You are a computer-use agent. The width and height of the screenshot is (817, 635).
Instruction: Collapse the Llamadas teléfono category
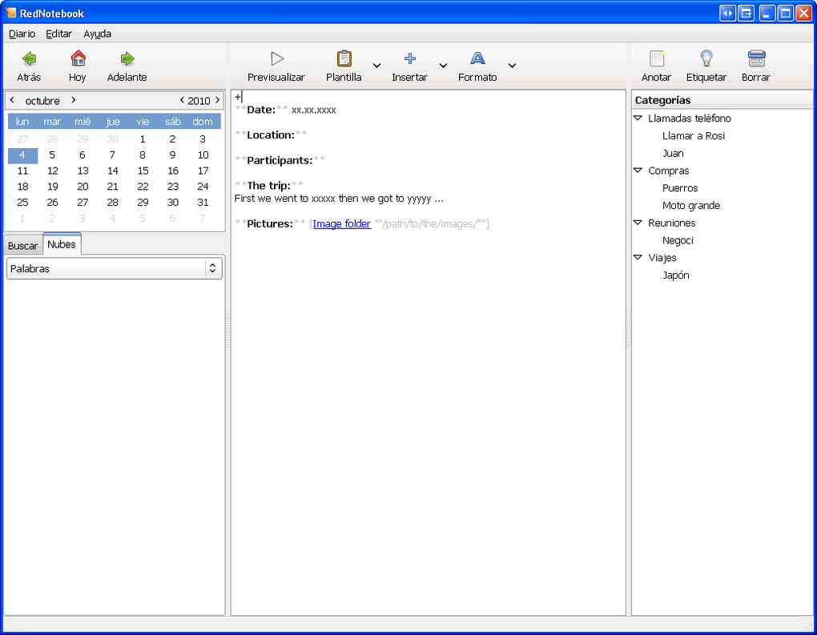pos(638,118)
